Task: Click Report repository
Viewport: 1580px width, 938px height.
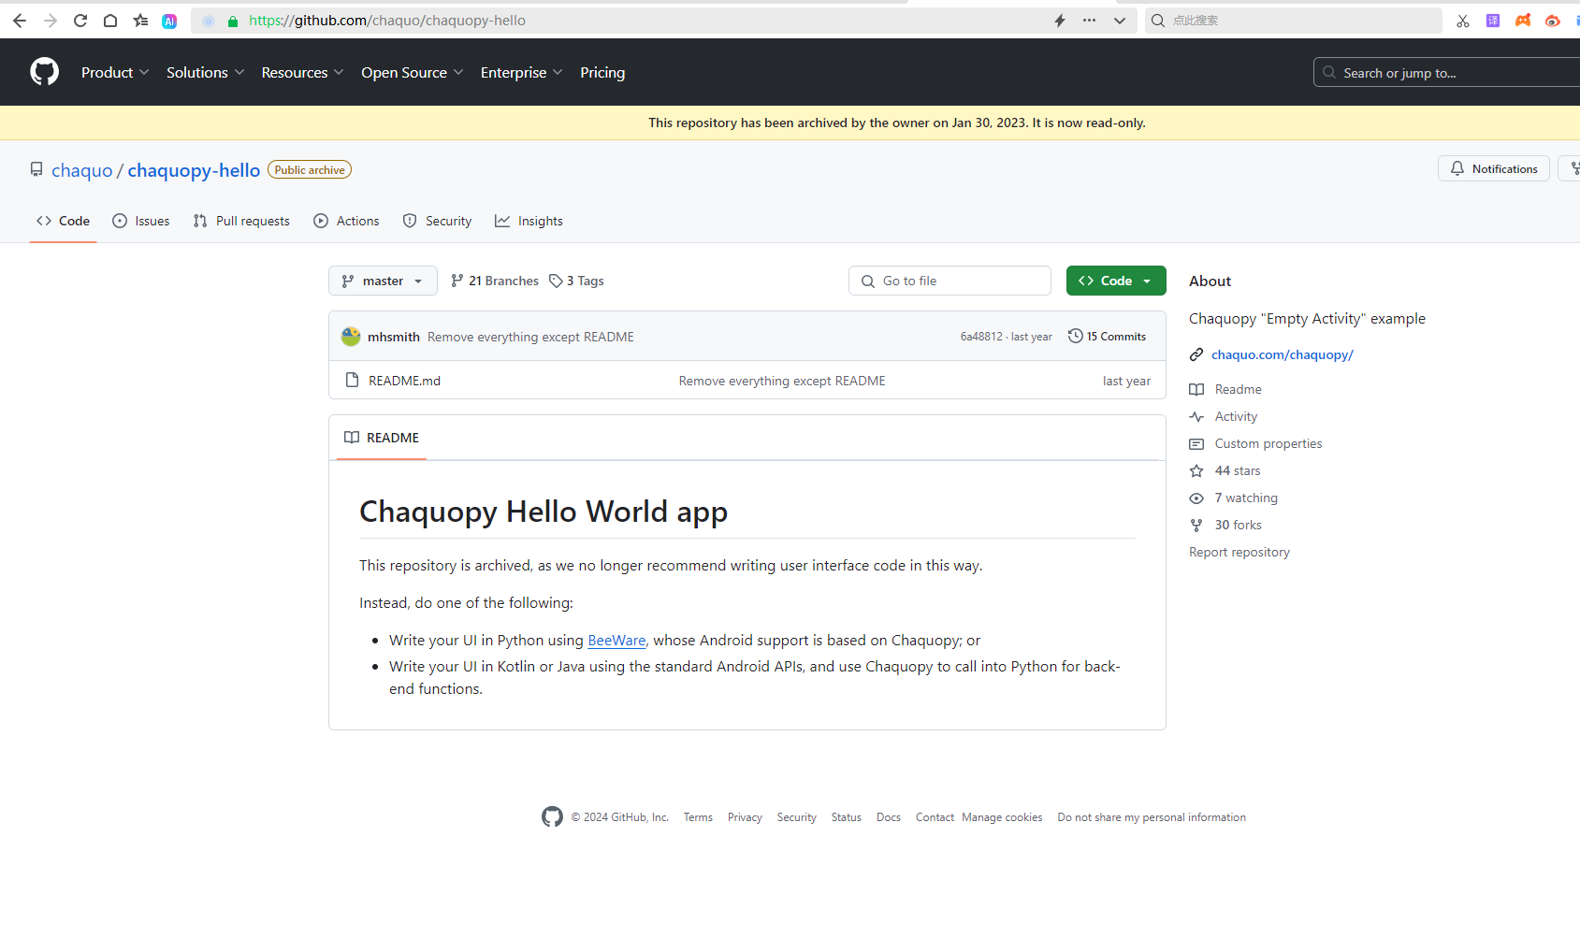Action: [x=1239, y=552]
